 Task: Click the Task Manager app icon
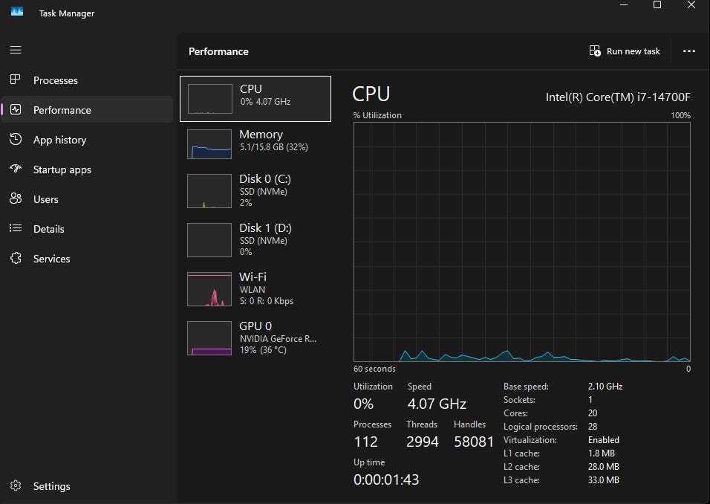[x=17, y=11]
